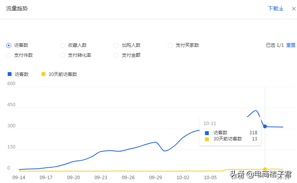Click the 318 visitor value in tooltip

point(253,133)
